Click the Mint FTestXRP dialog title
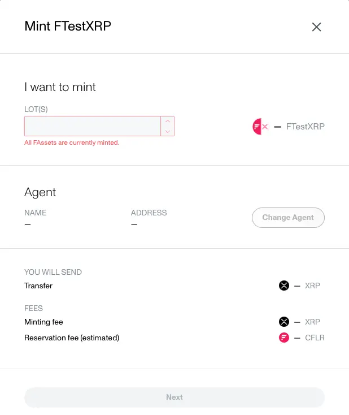Image resolution: width=349 pixels, height=415 pixels. [68, 26]
